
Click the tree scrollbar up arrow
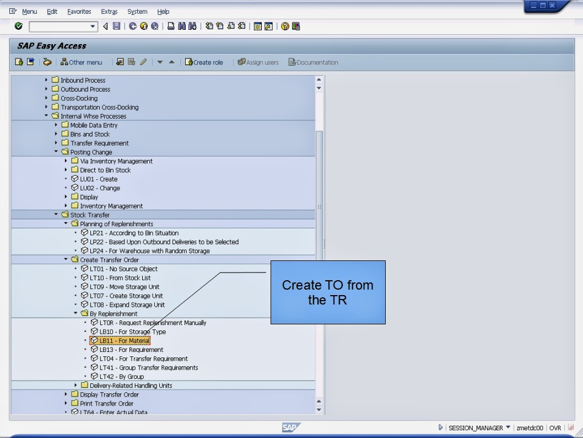tap(319, 79)
